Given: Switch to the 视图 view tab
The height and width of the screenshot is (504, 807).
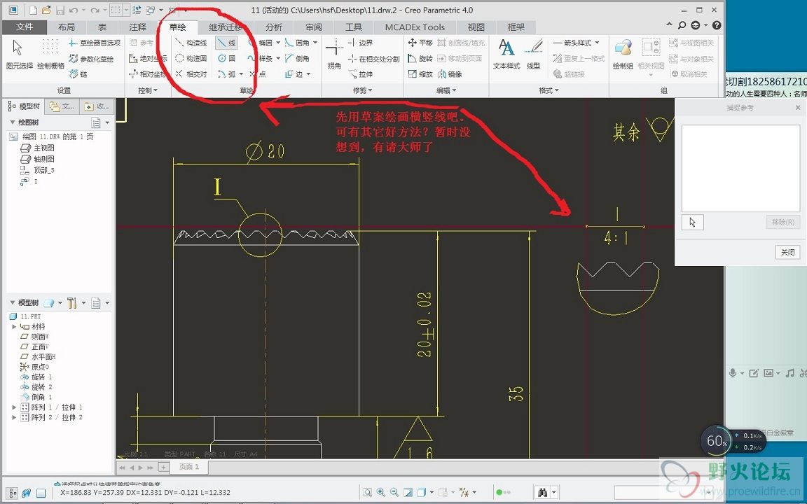Looking at the screenshot, I should pos(476,27).
